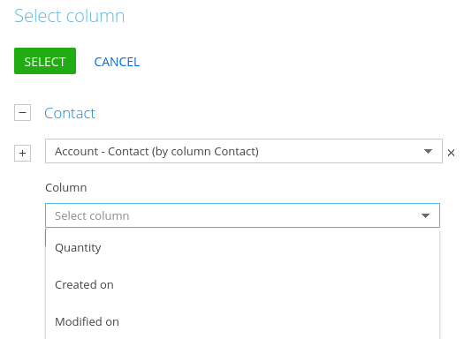Screen dimensions: 464x339
Task: Choose Created on from the column list
Action: [84, 285]
